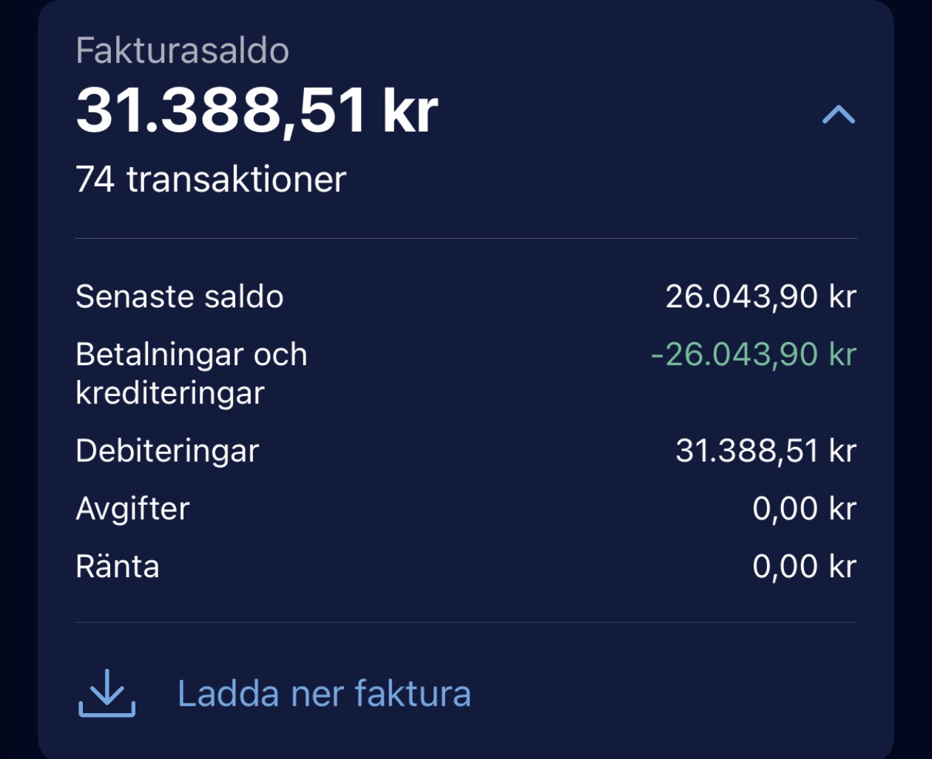
Task: Select the Senaste saldo row label
Action: 180,296
